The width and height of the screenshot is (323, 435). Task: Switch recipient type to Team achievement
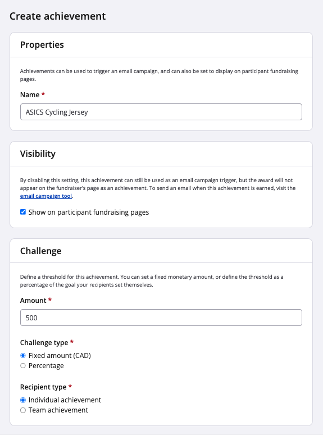click(23, 410)
